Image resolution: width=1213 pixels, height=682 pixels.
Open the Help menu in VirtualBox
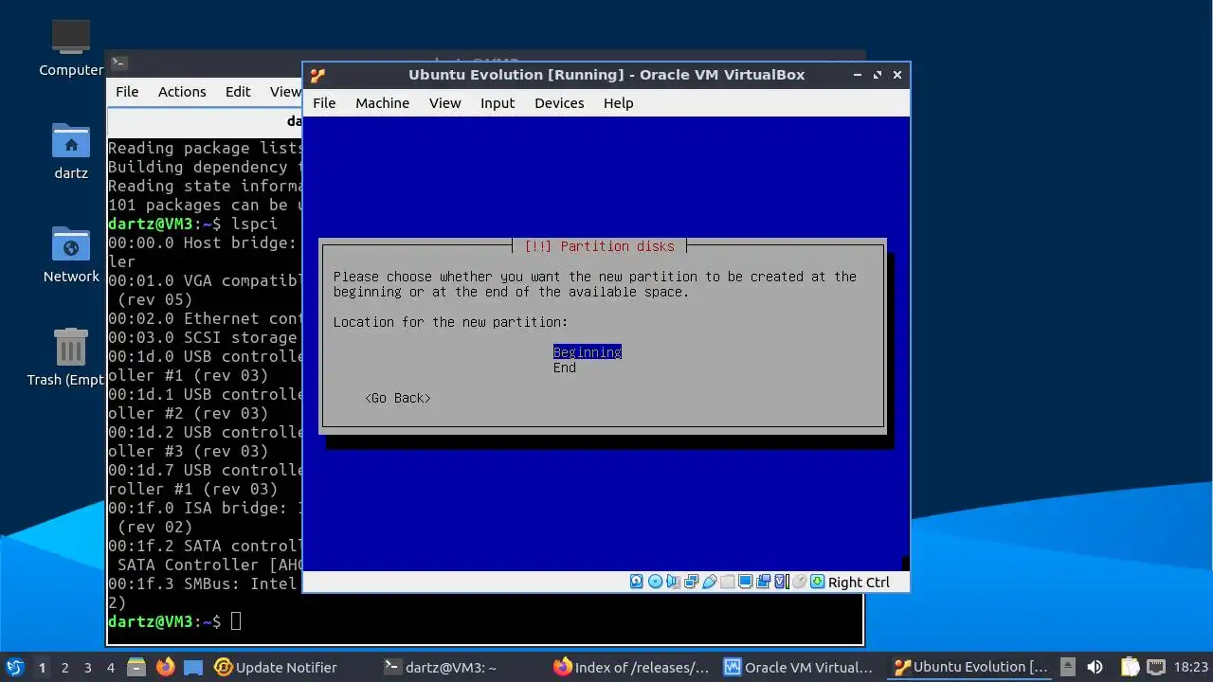618,103
